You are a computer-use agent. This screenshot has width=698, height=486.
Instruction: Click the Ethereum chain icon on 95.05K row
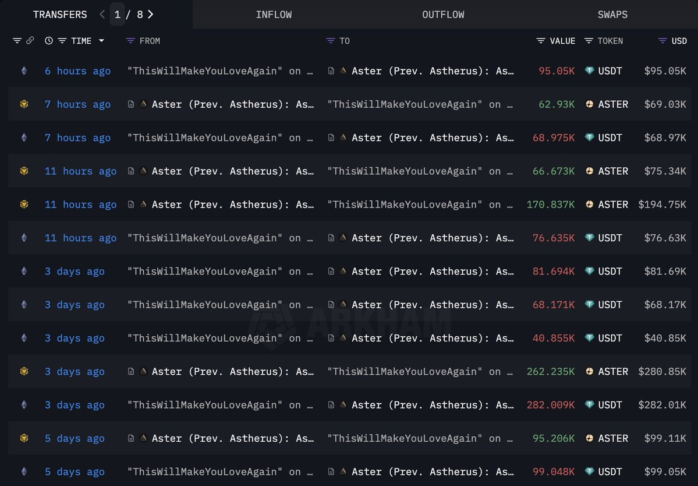pyautogui.click(x=24, y=71)
